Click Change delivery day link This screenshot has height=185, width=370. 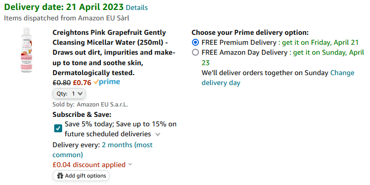coord(278,78)
